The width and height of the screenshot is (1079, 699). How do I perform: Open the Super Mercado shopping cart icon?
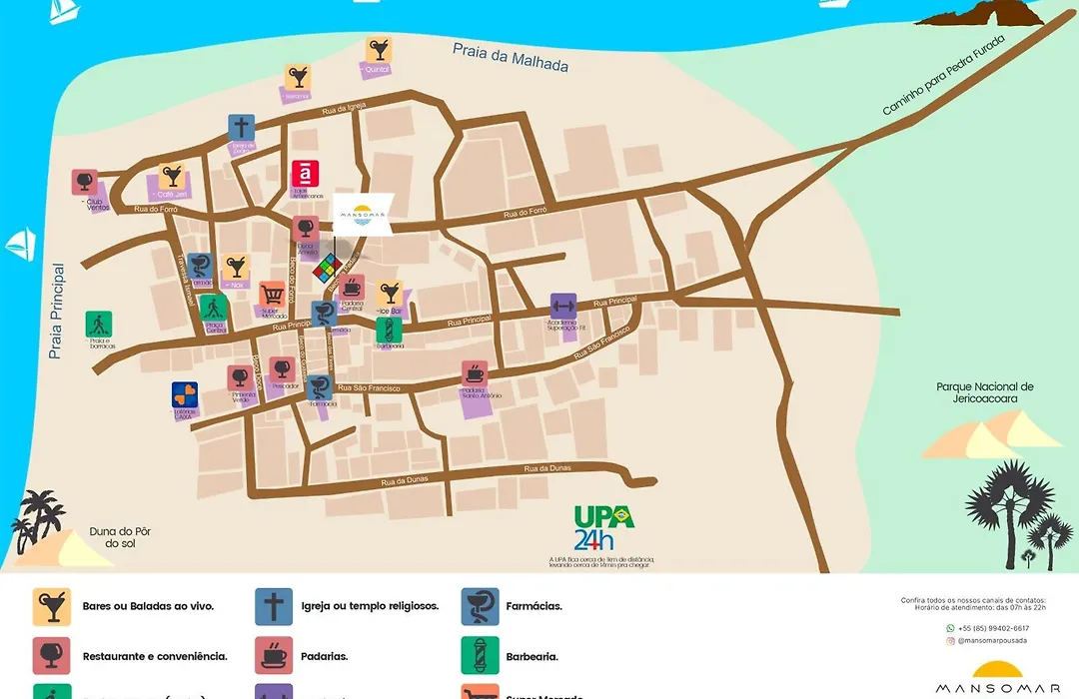point(273,295)
